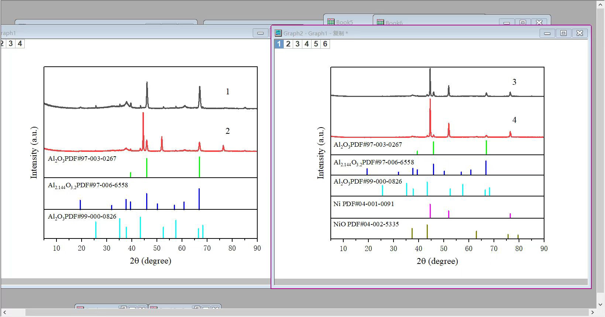Click the 2θ (degree) axis title in the left graph
The width and height of the screenshot is (605, 317).
pyautogui.click(x=151, y=261)
